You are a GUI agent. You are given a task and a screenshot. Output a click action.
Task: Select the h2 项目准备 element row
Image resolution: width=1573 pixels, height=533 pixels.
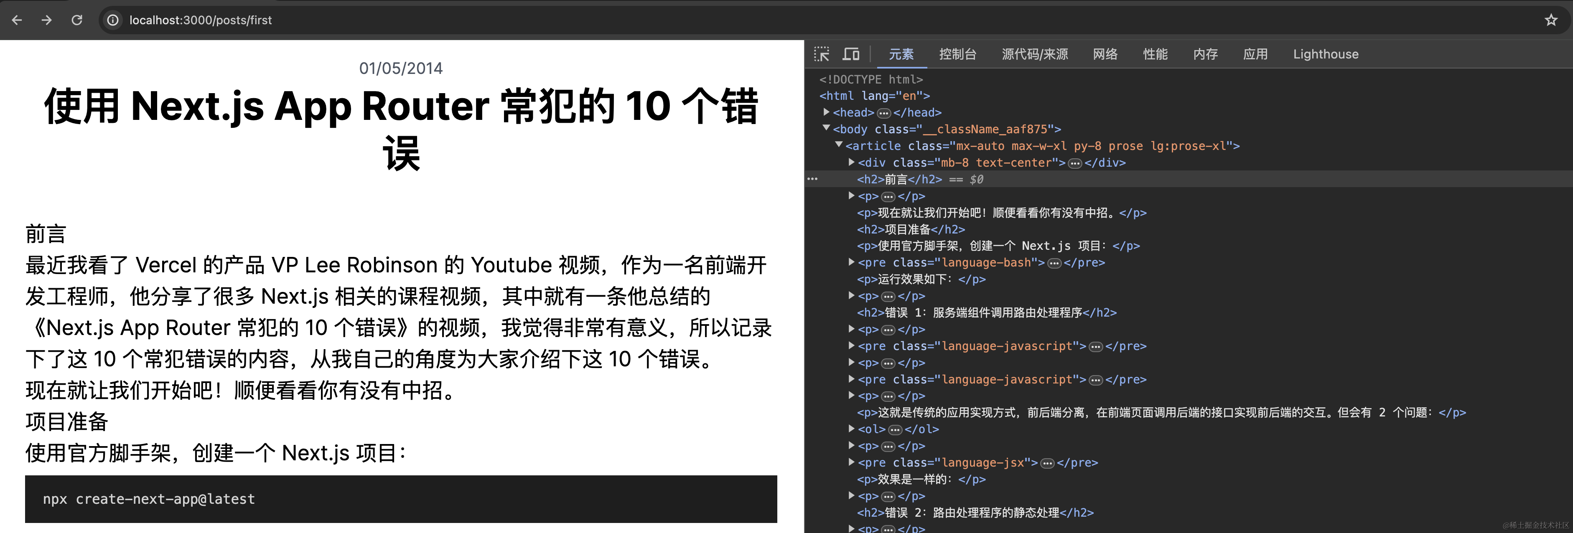click(911, 230)
